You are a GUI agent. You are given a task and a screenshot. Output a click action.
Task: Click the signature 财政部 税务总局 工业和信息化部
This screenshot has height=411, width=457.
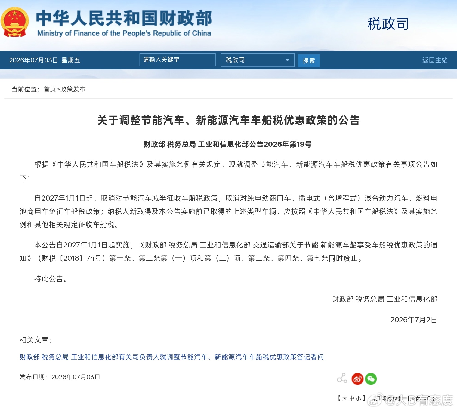[385, 299]
